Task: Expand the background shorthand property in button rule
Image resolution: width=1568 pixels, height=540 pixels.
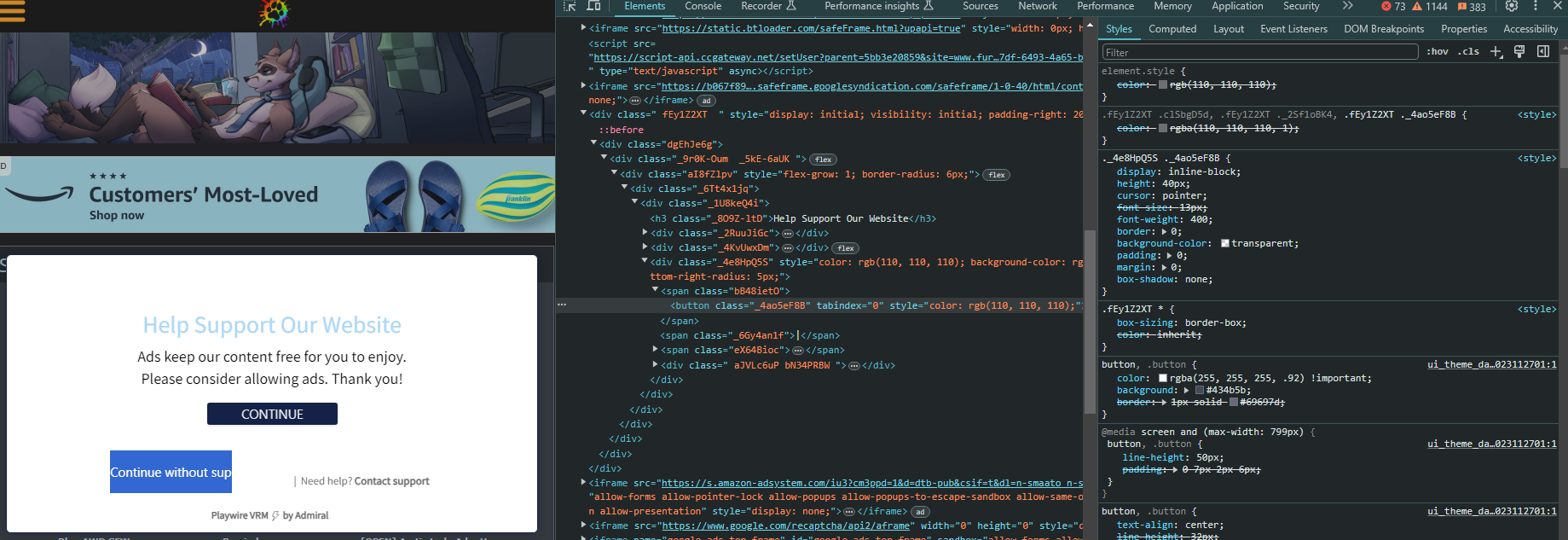Action: click(x=1186, y=390)
